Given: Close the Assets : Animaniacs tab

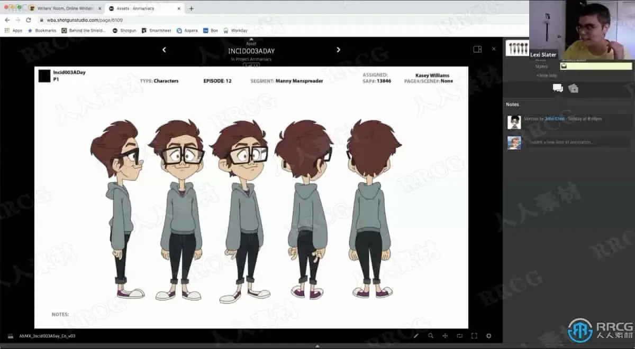Looking at the screenshot, I should click(x=178, y=8).
